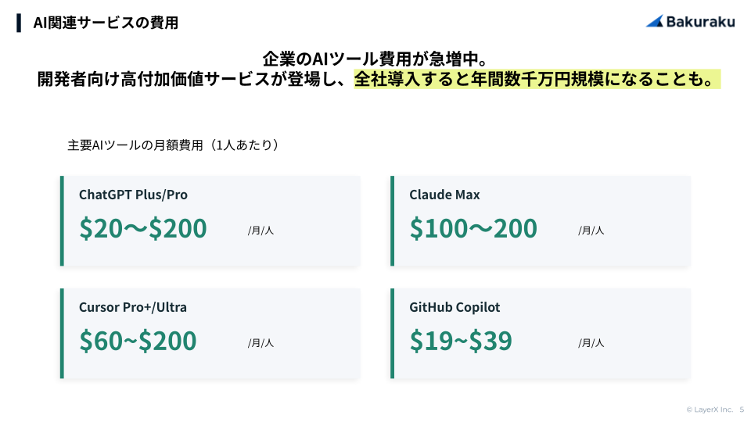Click the $20〜$200 price figure
This screenshot has width=751, height=422.
pyautogui.click(x=143, y=228)
